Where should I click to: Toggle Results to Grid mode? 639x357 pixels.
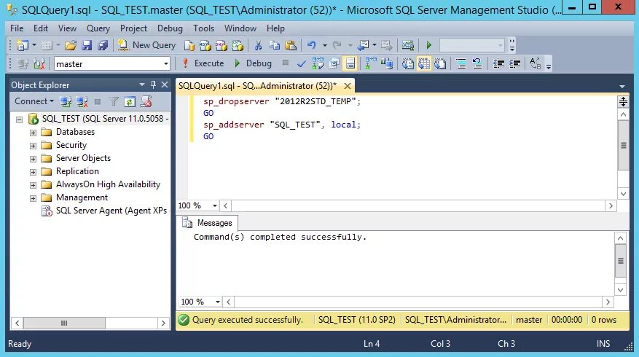coord(424,63)
